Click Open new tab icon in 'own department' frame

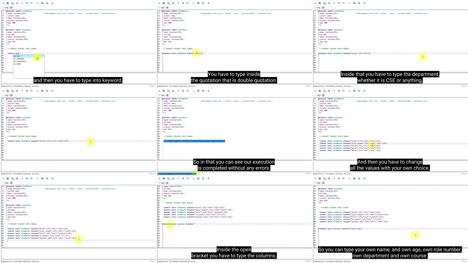(315, 178)
